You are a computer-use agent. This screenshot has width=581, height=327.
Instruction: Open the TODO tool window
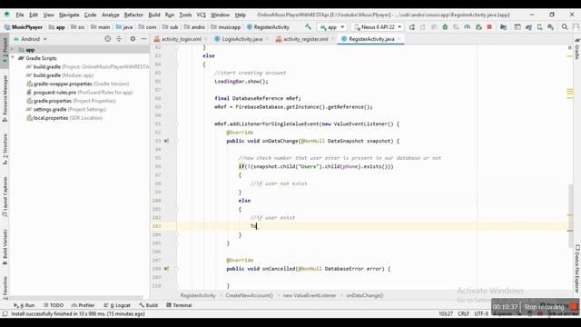point(54,305)
